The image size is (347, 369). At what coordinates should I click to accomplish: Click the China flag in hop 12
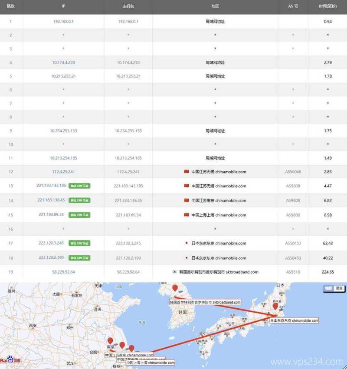(187, 172)
